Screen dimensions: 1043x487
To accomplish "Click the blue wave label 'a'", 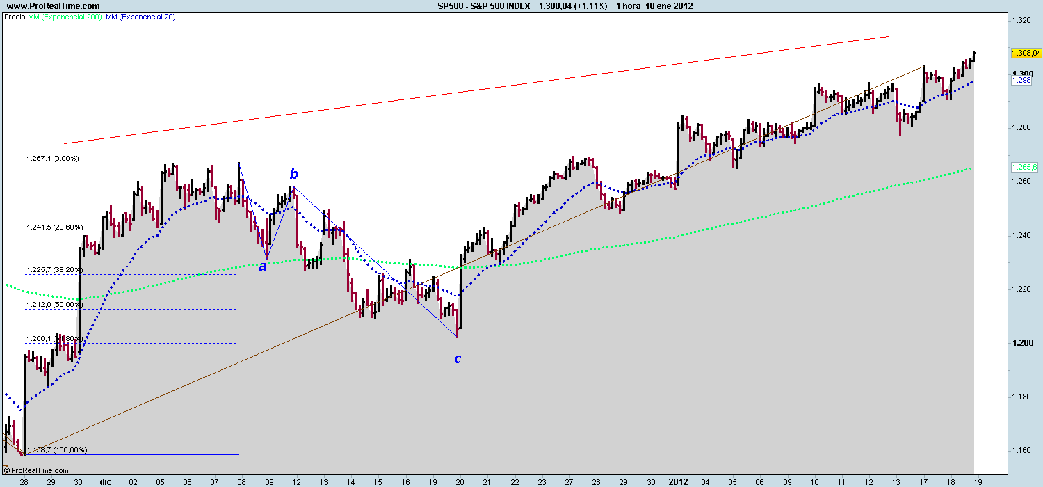I will [x=263, y=266].
